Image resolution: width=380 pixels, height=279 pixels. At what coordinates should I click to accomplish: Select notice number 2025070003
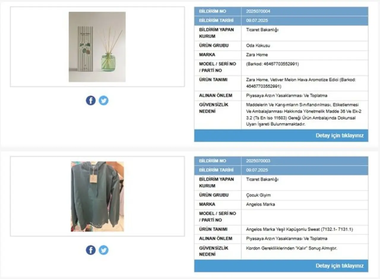258,161
